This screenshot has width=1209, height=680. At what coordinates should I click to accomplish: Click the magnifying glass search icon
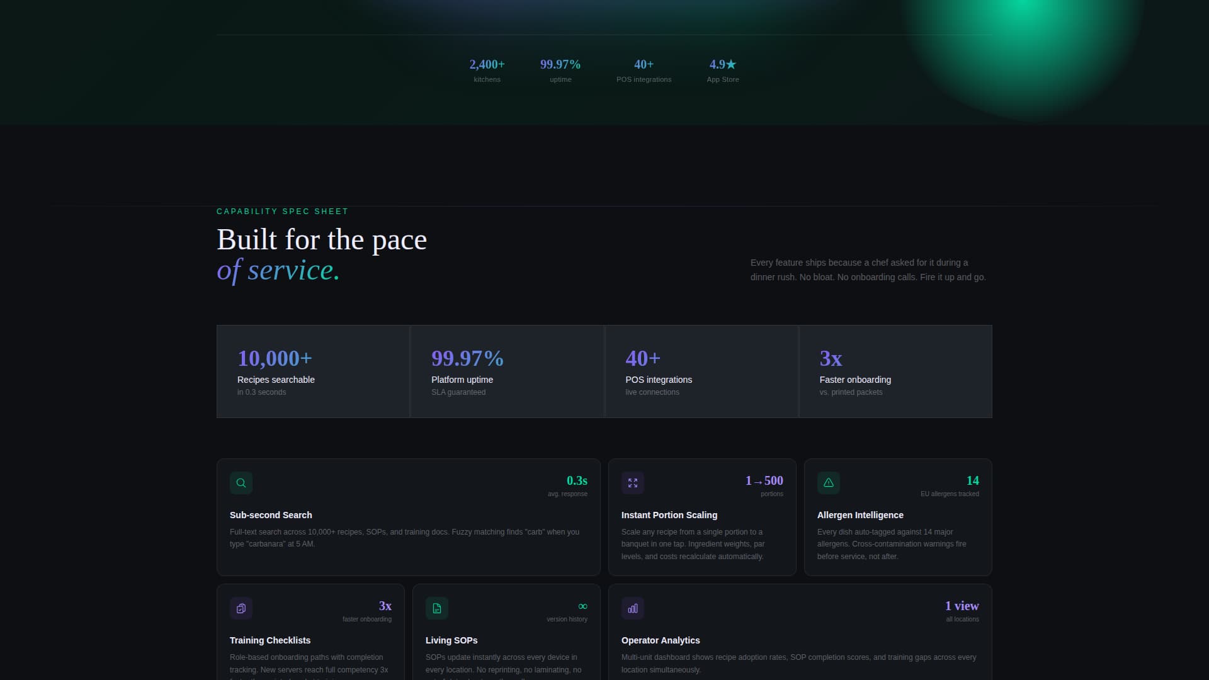[x=241, y=483]
